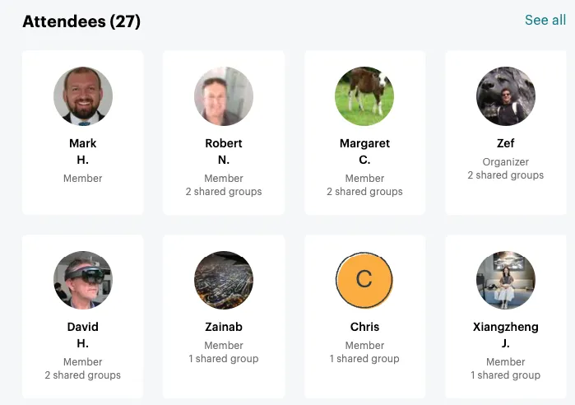Open Xiangzheng J.'s profile photo
Viewport: 575px width, 405px height.
tap(506, 280)
